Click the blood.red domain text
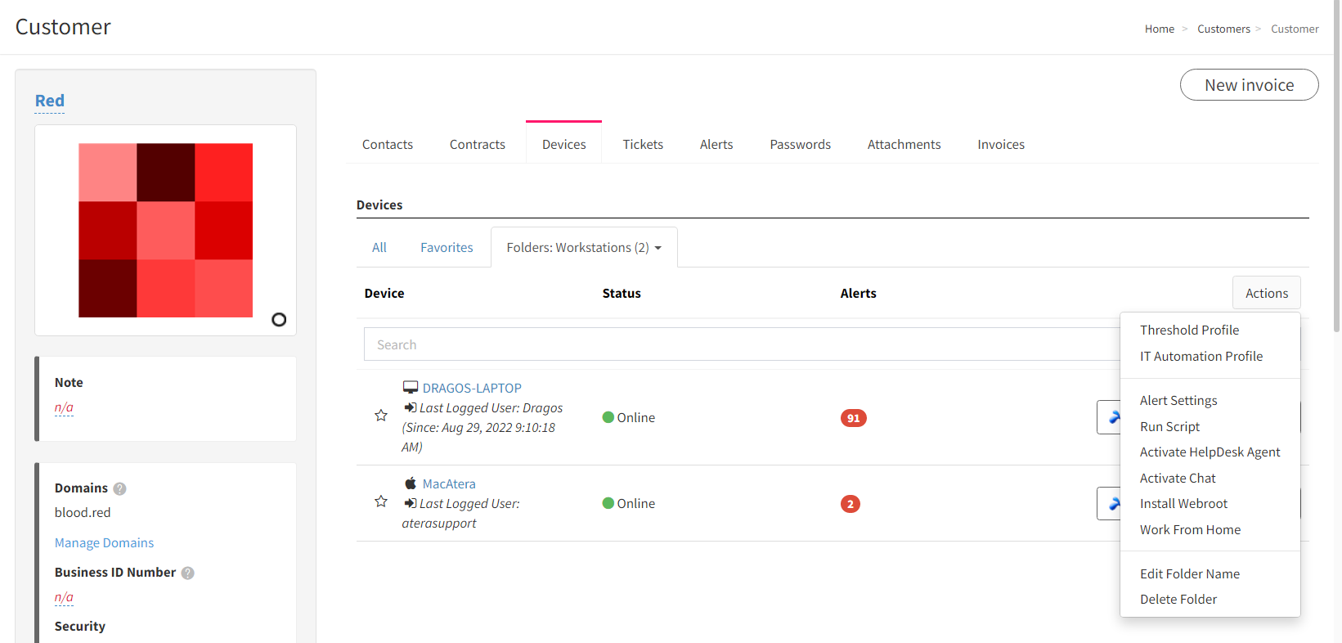 83,512
